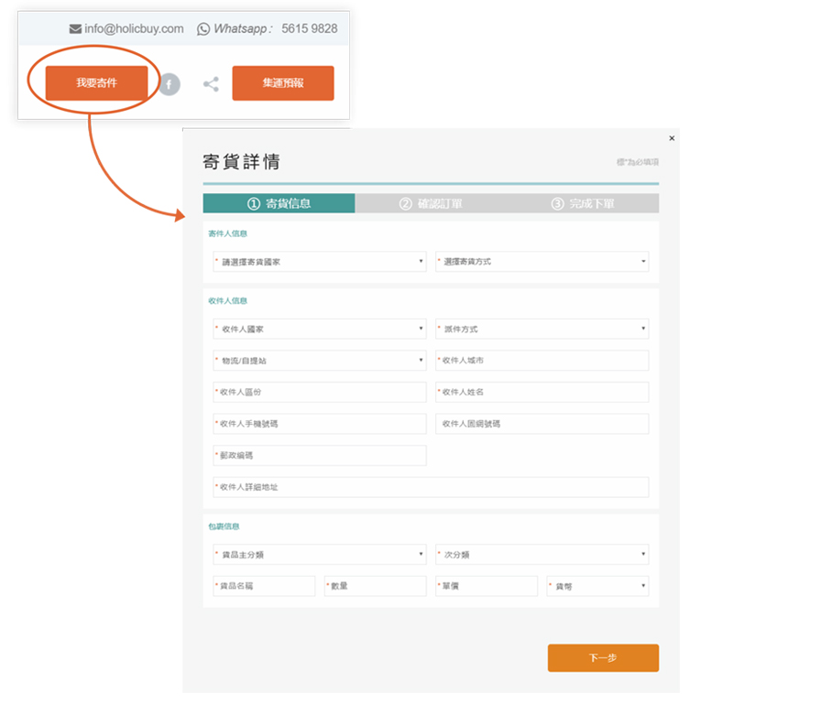832x714 pixels.
Task: Open the 收件人國家 dropdown
Action: [319, 329]
